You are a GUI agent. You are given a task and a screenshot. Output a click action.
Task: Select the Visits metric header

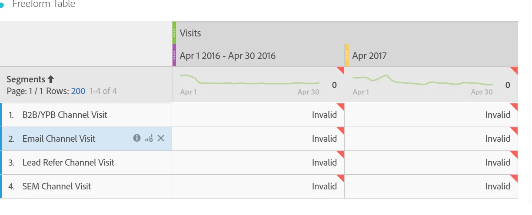[345, 33]
